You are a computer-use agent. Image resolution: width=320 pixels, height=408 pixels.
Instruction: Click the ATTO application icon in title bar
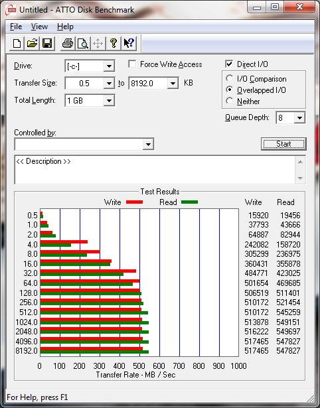pyautogui.click(x=11, y=10)
